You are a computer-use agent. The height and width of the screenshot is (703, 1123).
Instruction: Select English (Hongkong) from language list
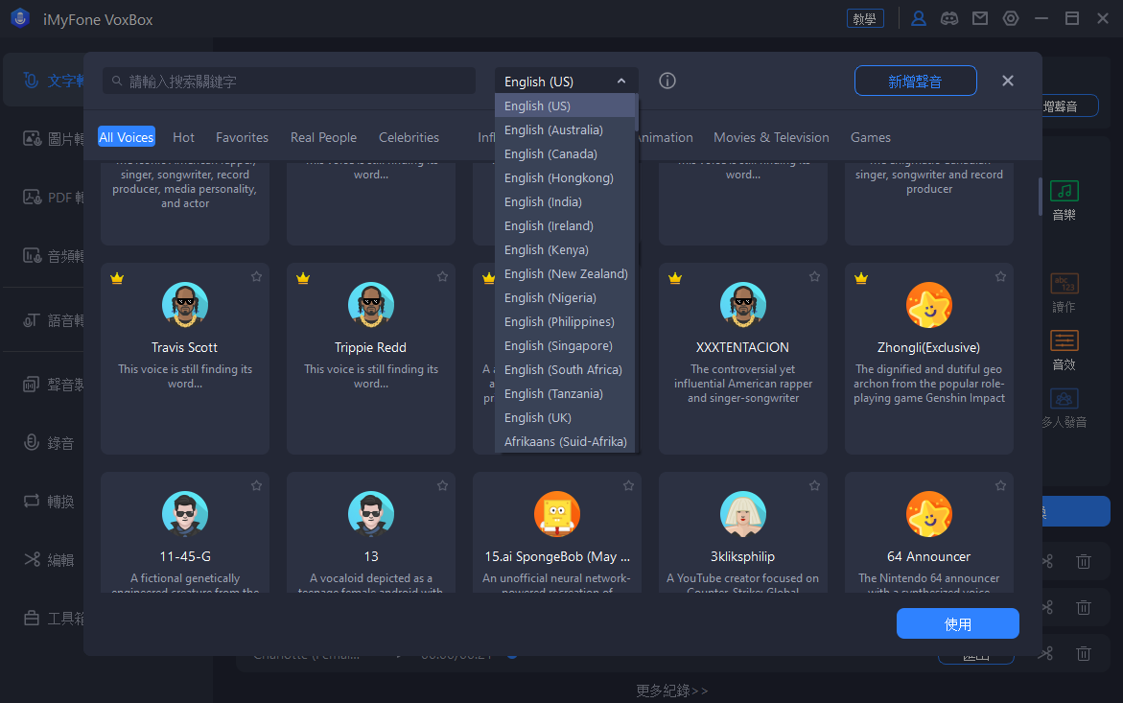click(x=564, y=177)
